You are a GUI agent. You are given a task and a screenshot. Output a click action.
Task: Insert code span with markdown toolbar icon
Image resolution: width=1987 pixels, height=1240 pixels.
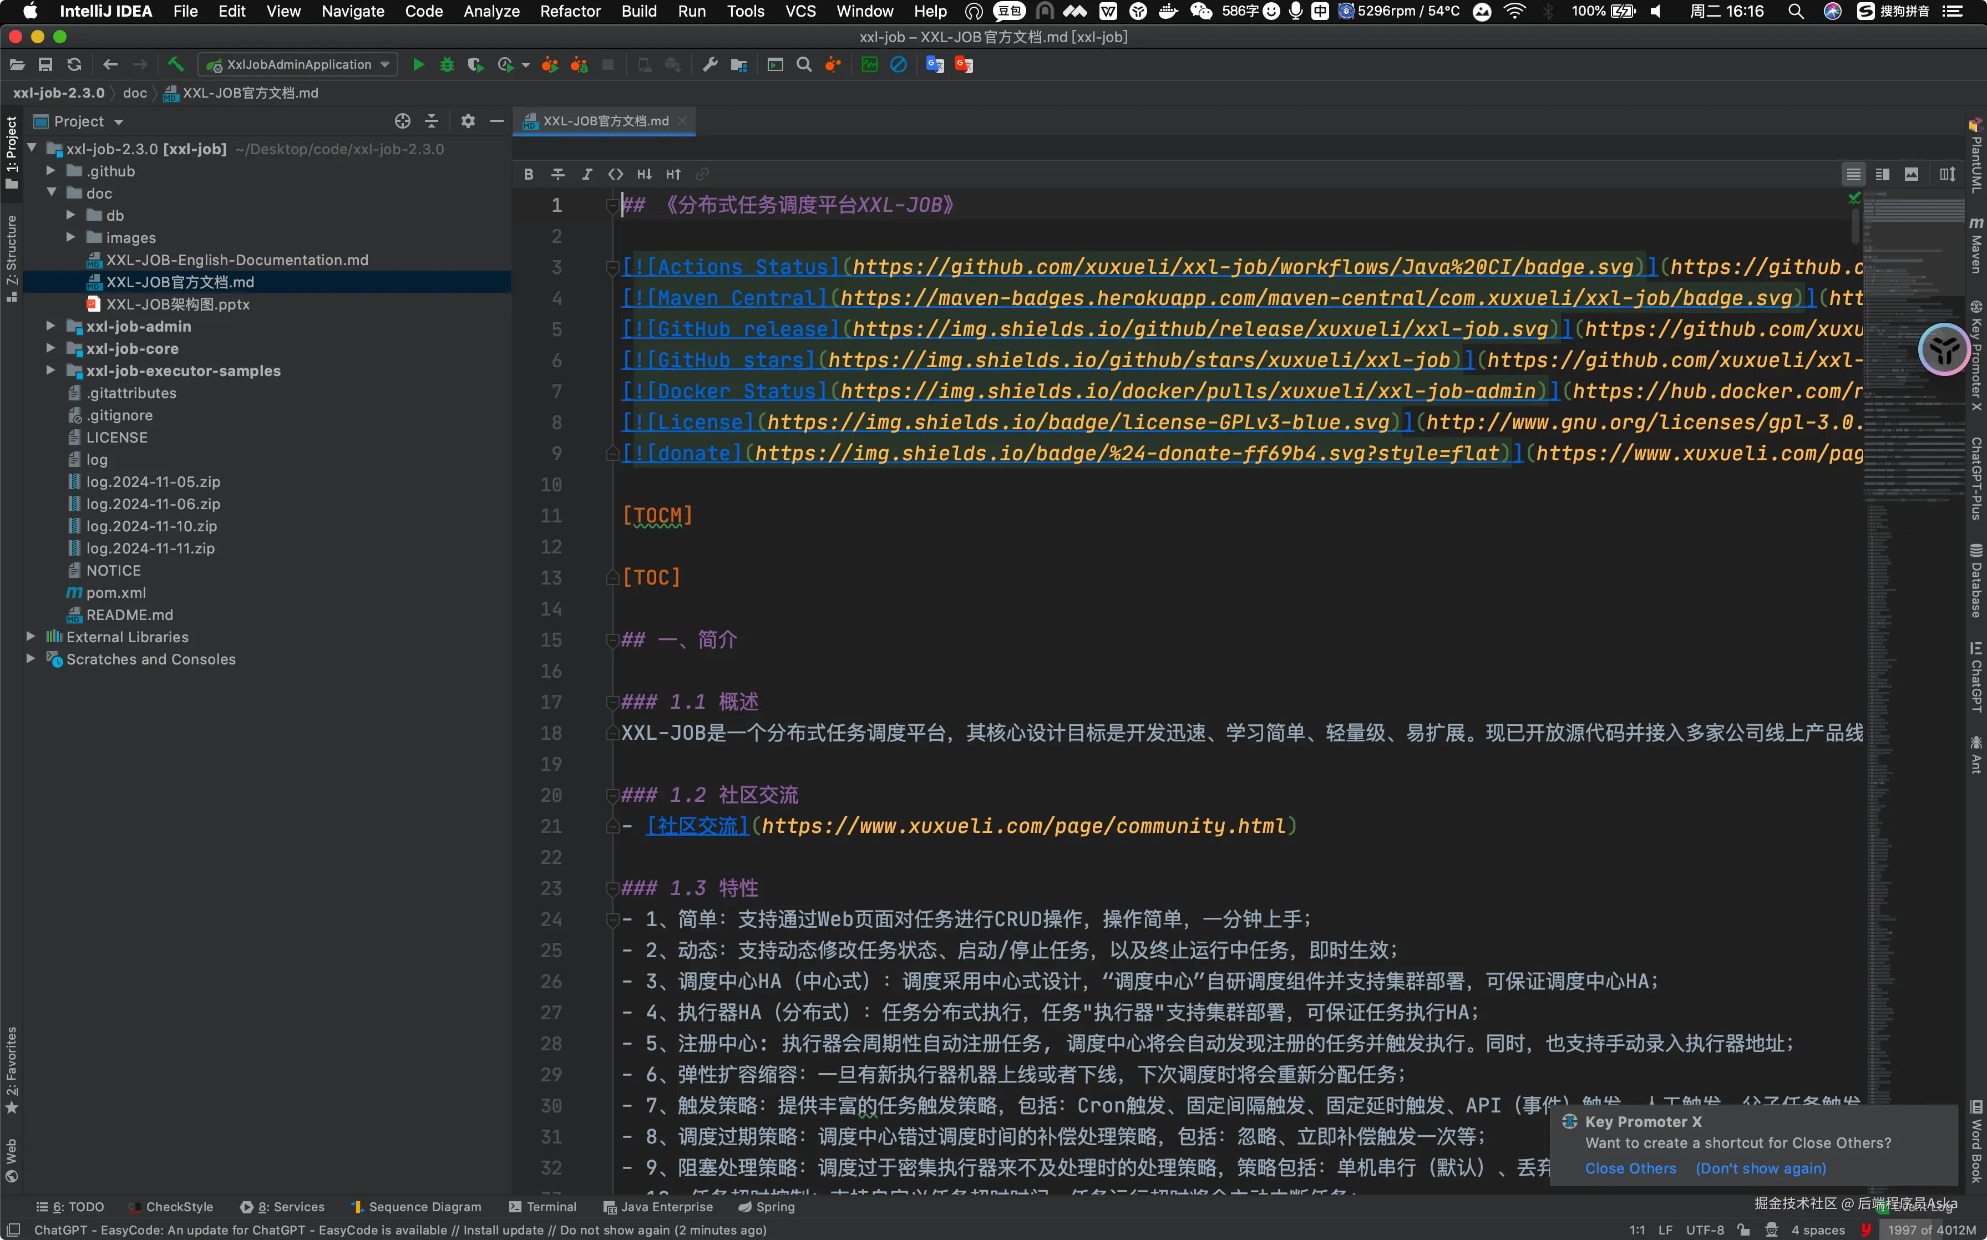(615, 174)
